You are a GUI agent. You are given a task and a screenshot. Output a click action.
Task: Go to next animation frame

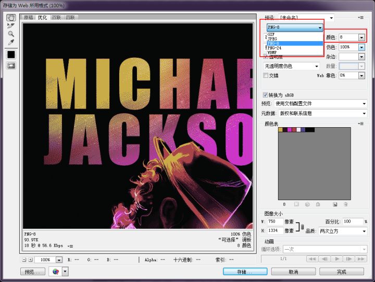(349, 259)
